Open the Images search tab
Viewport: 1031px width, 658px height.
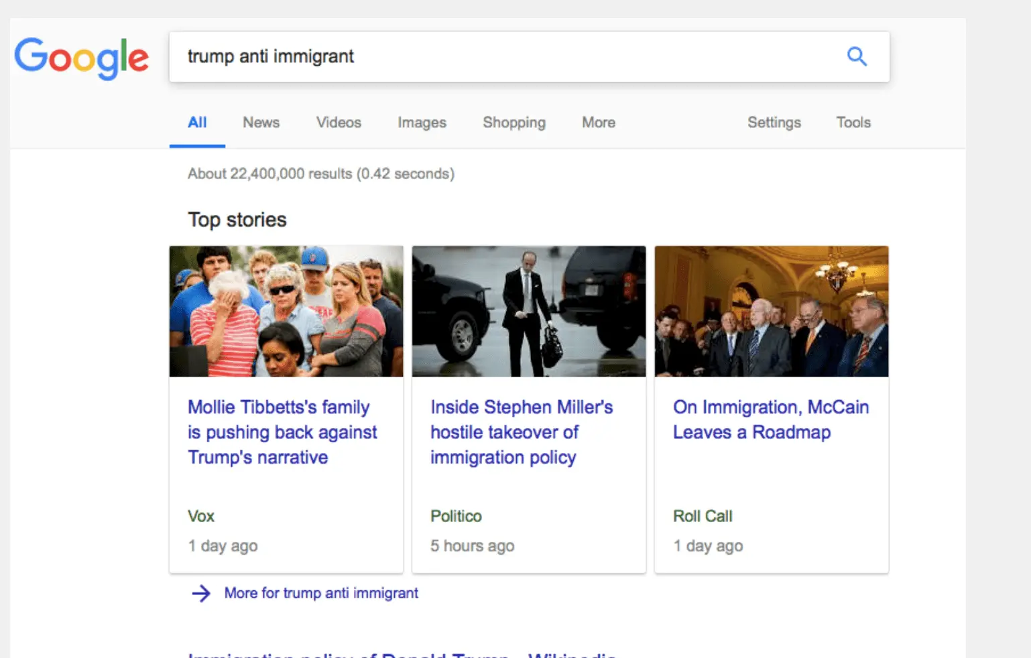point(422,123)
